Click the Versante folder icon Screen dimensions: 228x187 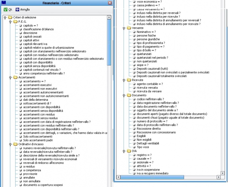(129, 28)
